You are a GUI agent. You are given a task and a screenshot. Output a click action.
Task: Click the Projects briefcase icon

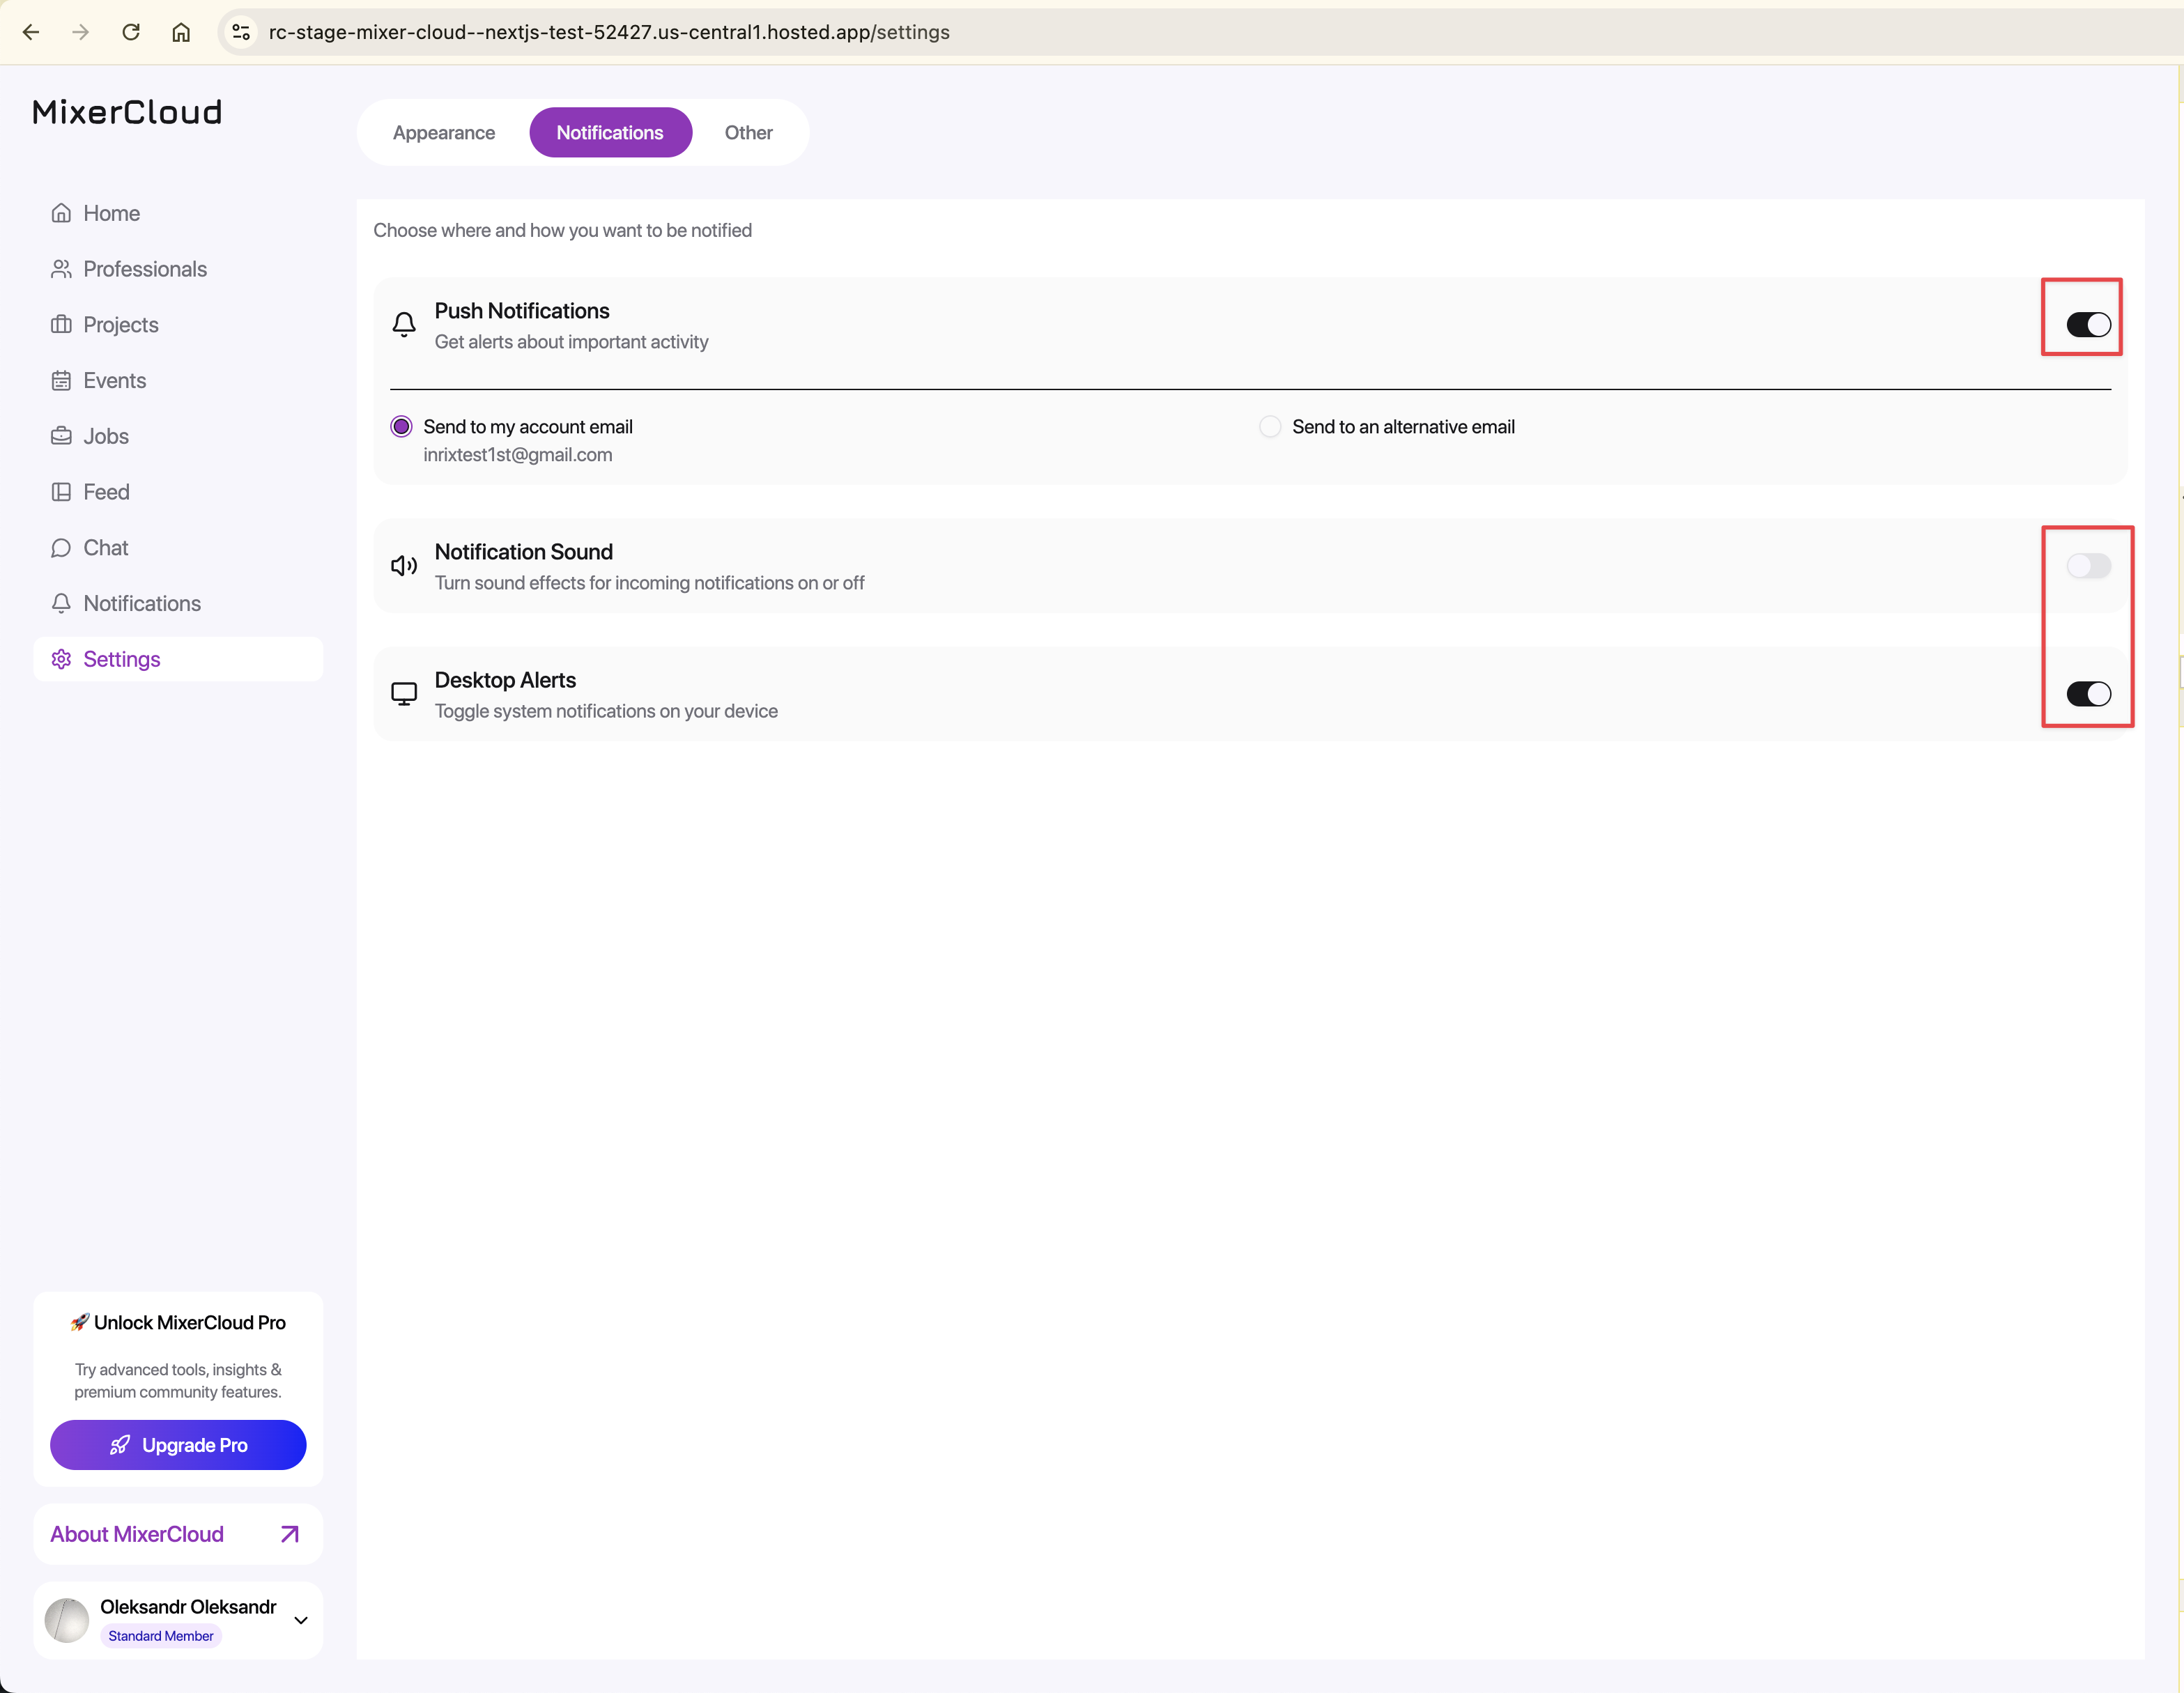tap(61, 325)
